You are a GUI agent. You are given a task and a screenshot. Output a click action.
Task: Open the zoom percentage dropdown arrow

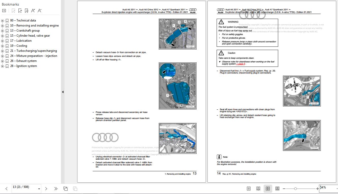pos(337,189)
